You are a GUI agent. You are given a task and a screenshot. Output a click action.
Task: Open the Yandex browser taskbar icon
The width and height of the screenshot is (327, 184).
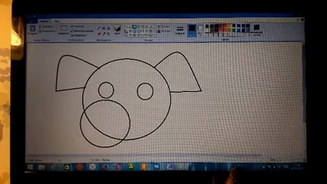tap(93, 167)
